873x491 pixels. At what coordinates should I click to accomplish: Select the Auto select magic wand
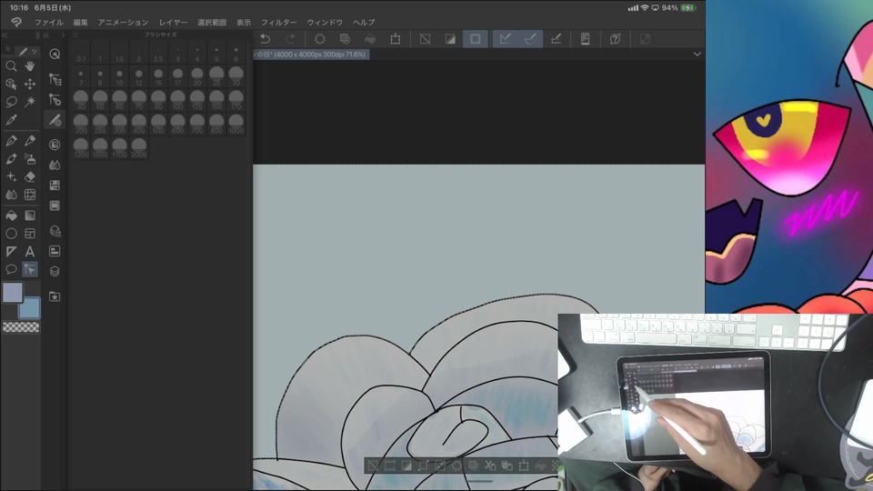30,102
